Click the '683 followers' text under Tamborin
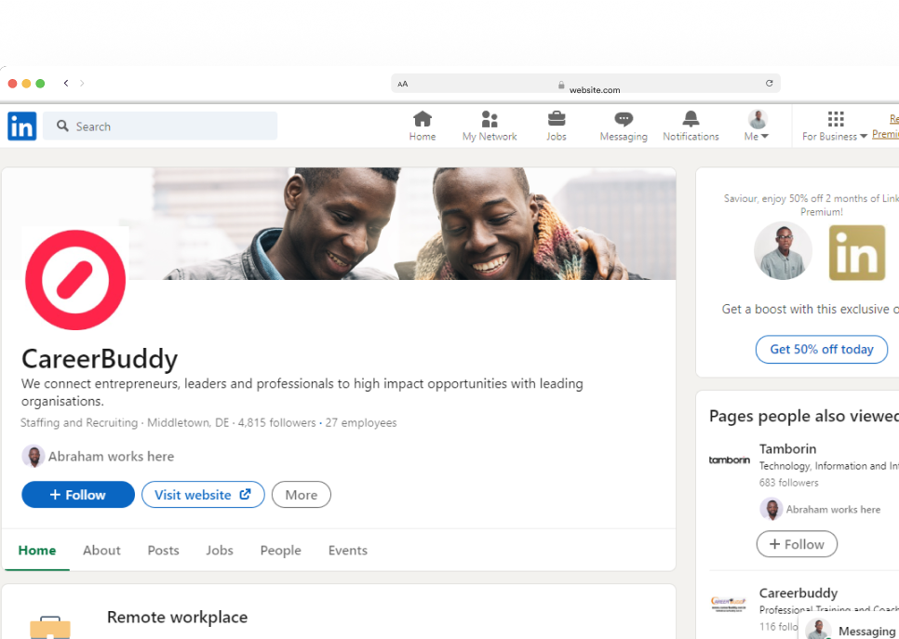Viewport: 899px width, 639px height. point(788,483)
